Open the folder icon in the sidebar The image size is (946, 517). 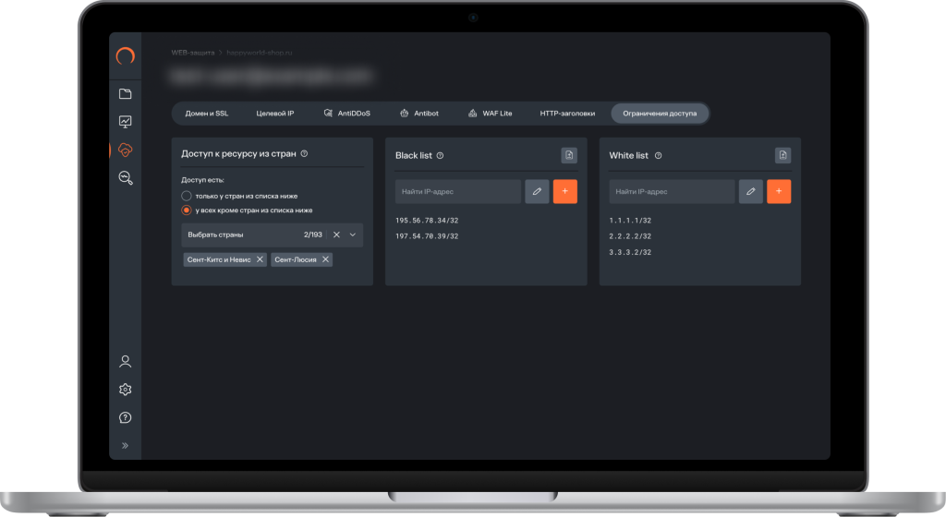(x=125, y=93)
